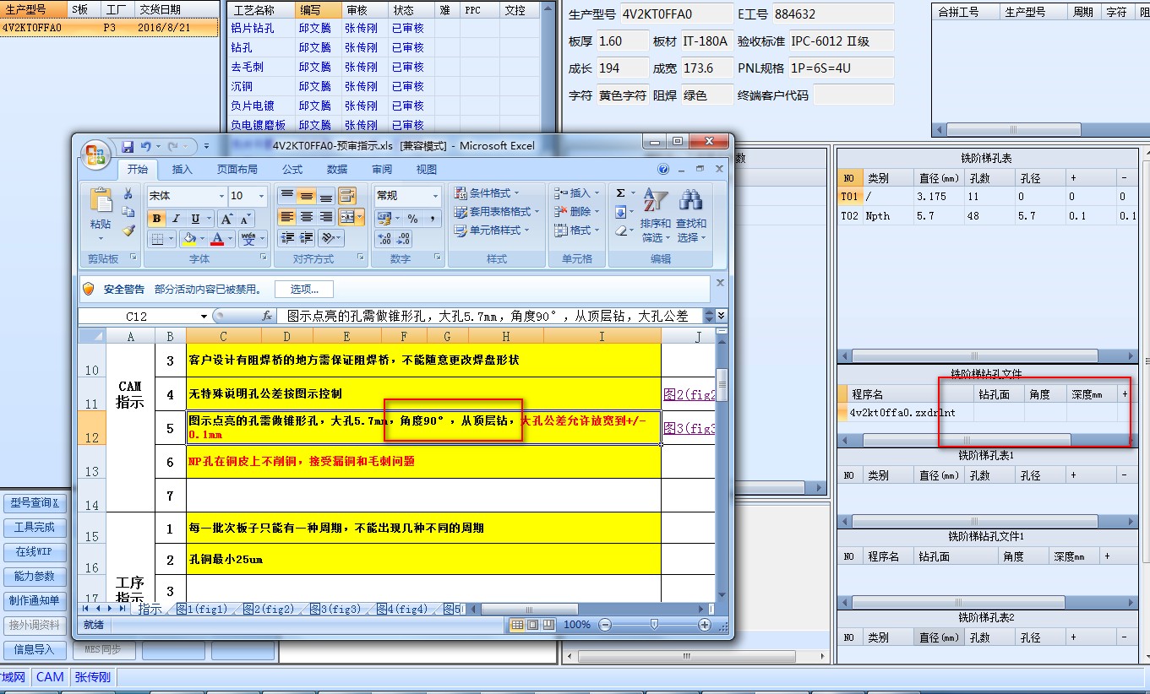This screenshot has height=694, width=1150.
Task: Open the Page Layout (页面布局) ribbon tab
Action: (237, 170)
